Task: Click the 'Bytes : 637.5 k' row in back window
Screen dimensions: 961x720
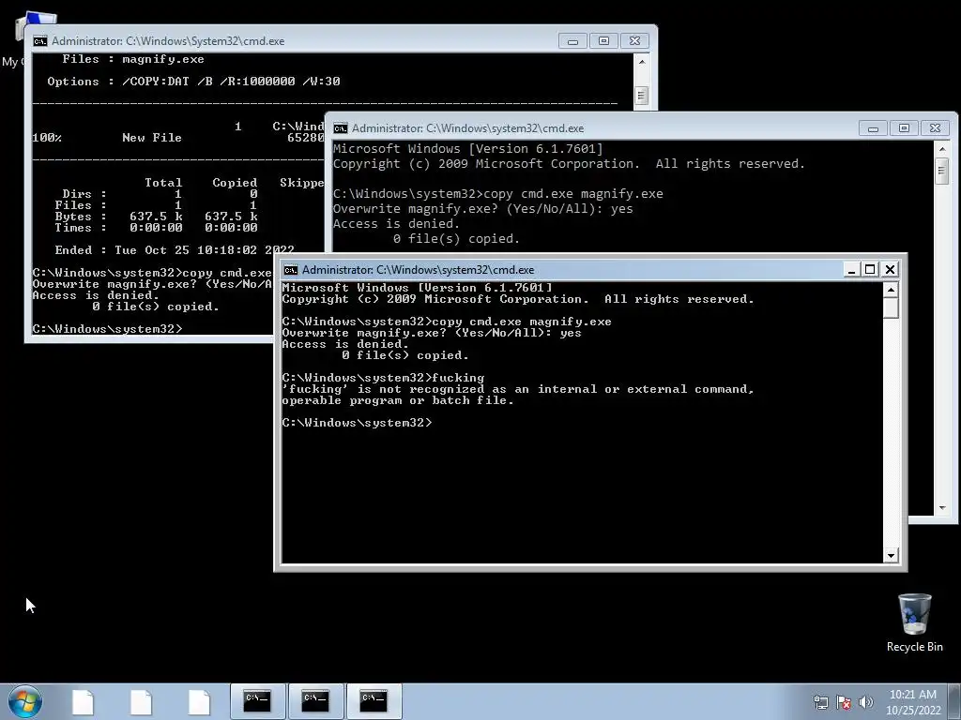Action: point(157,217)
